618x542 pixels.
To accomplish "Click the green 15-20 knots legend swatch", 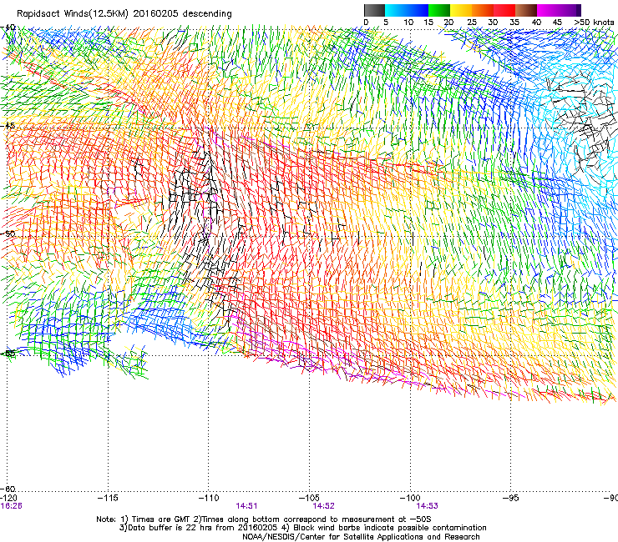I will coord(439,10).
